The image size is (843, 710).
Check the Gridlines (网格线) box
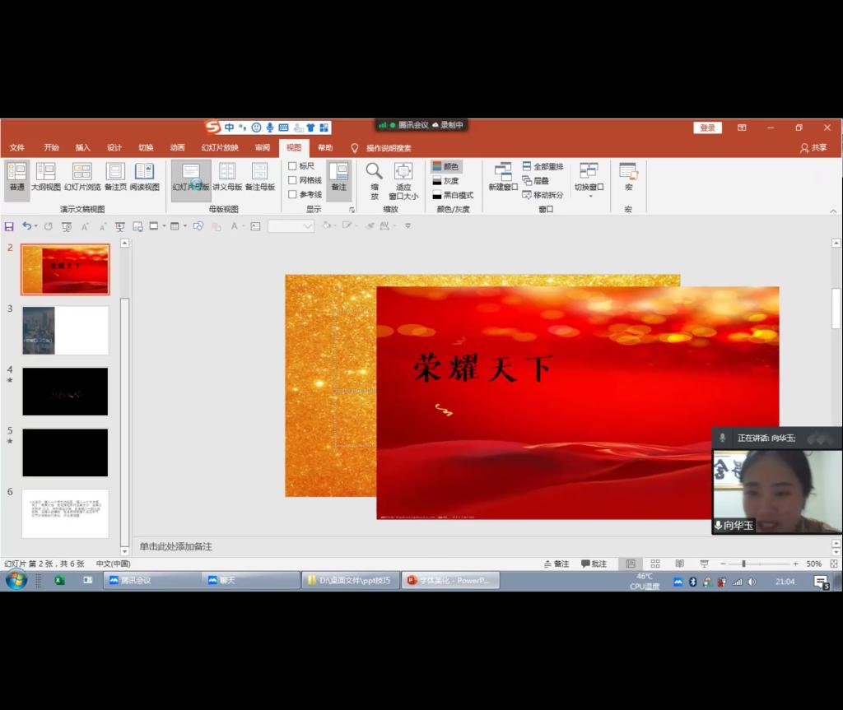pyautogui.click(x=292, y=180)
